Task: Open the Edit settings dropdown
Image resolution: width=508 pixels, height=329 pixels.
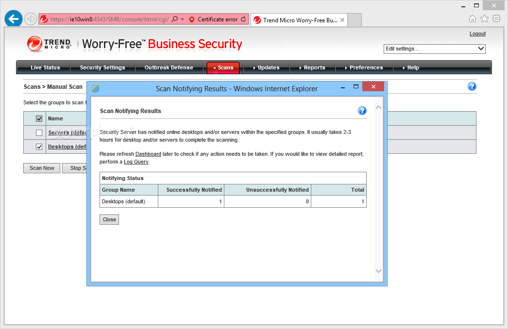Action: tap(434, 49)
